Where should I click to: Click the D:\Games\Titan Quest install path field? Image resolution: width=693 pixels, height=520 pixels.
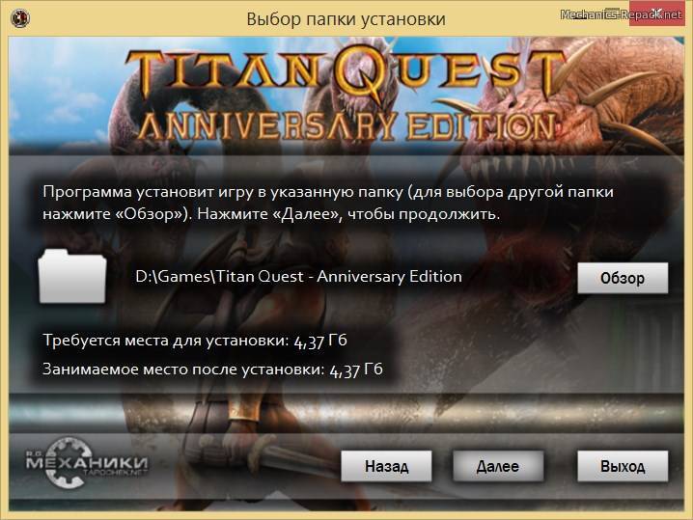(x=299, y=277)
